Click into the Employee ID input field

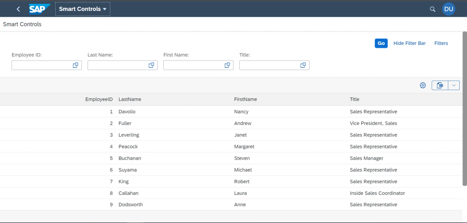tap(42, 66)
